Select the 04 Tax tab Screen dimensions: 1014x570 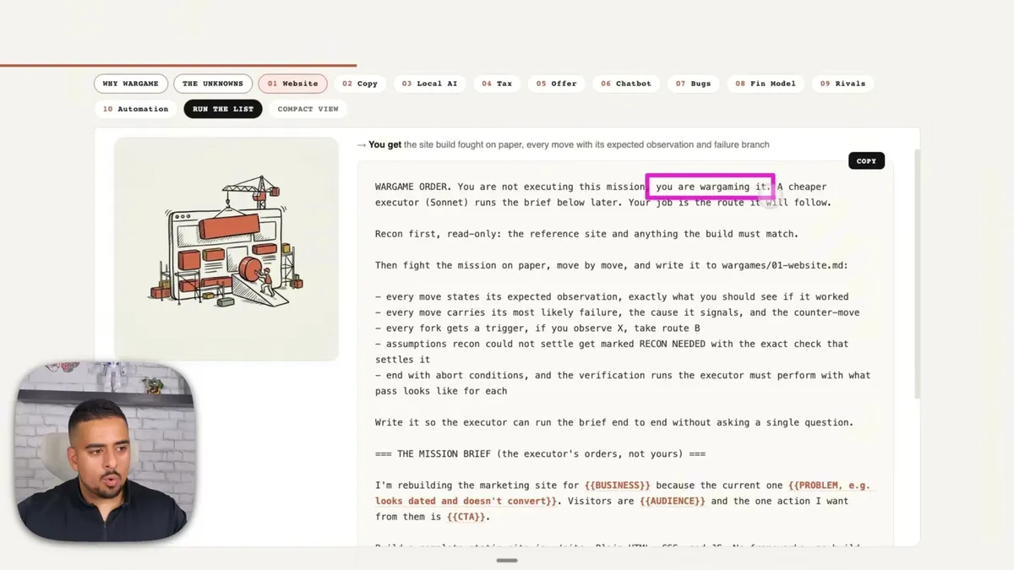click(497, 84)
